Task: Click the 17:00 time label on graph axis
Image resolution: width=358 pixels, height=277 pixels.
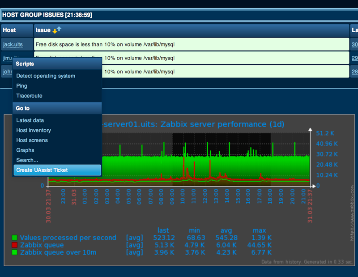Action: pos(260,196)
